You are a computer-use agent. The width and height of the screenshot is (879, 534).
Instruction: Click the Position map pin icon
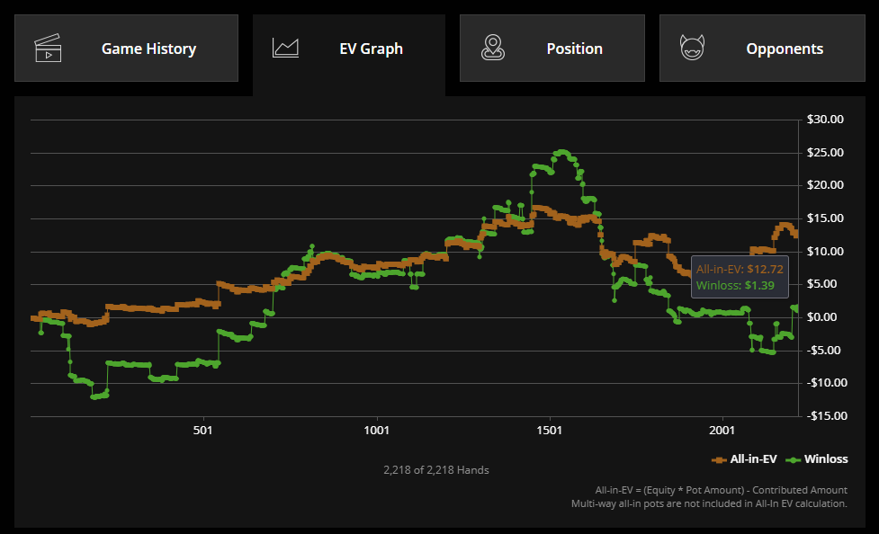pyautogui.click(x=493, y=49)
